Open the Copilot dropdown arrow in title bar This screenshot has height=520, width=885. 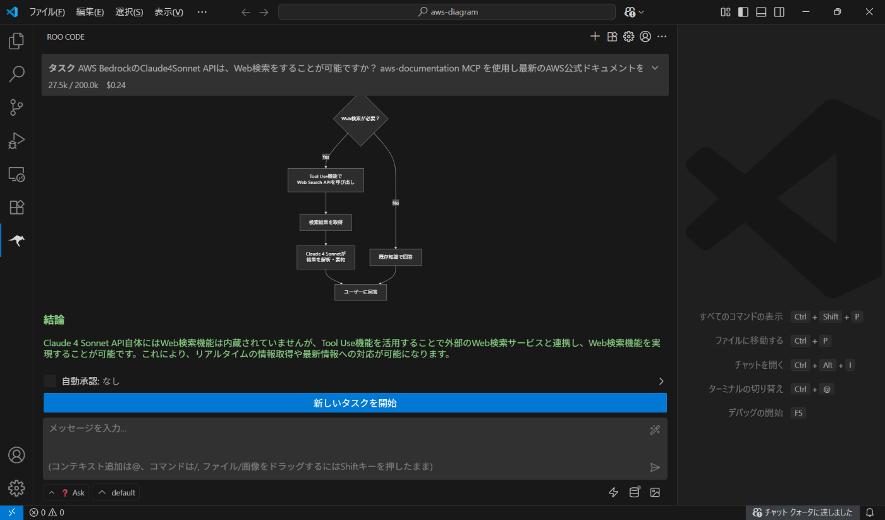tap(641, 12)
